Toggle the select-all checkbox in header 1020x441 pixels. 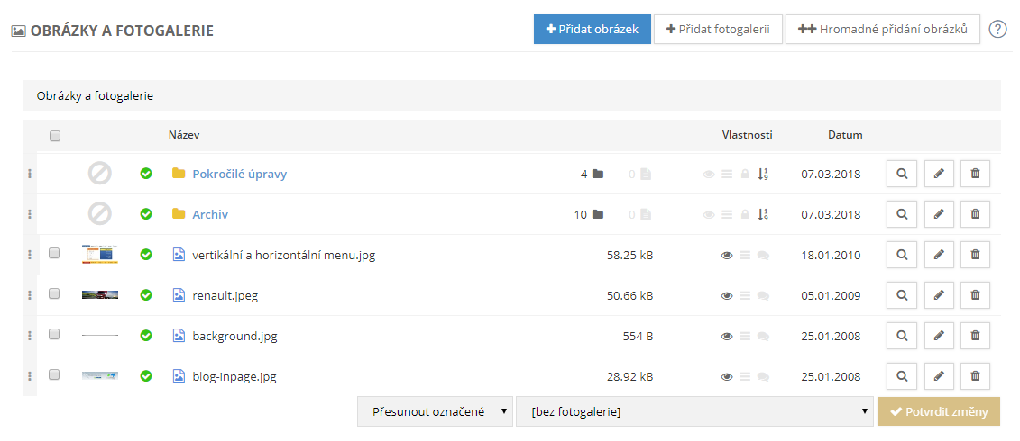tap(55, 136)
